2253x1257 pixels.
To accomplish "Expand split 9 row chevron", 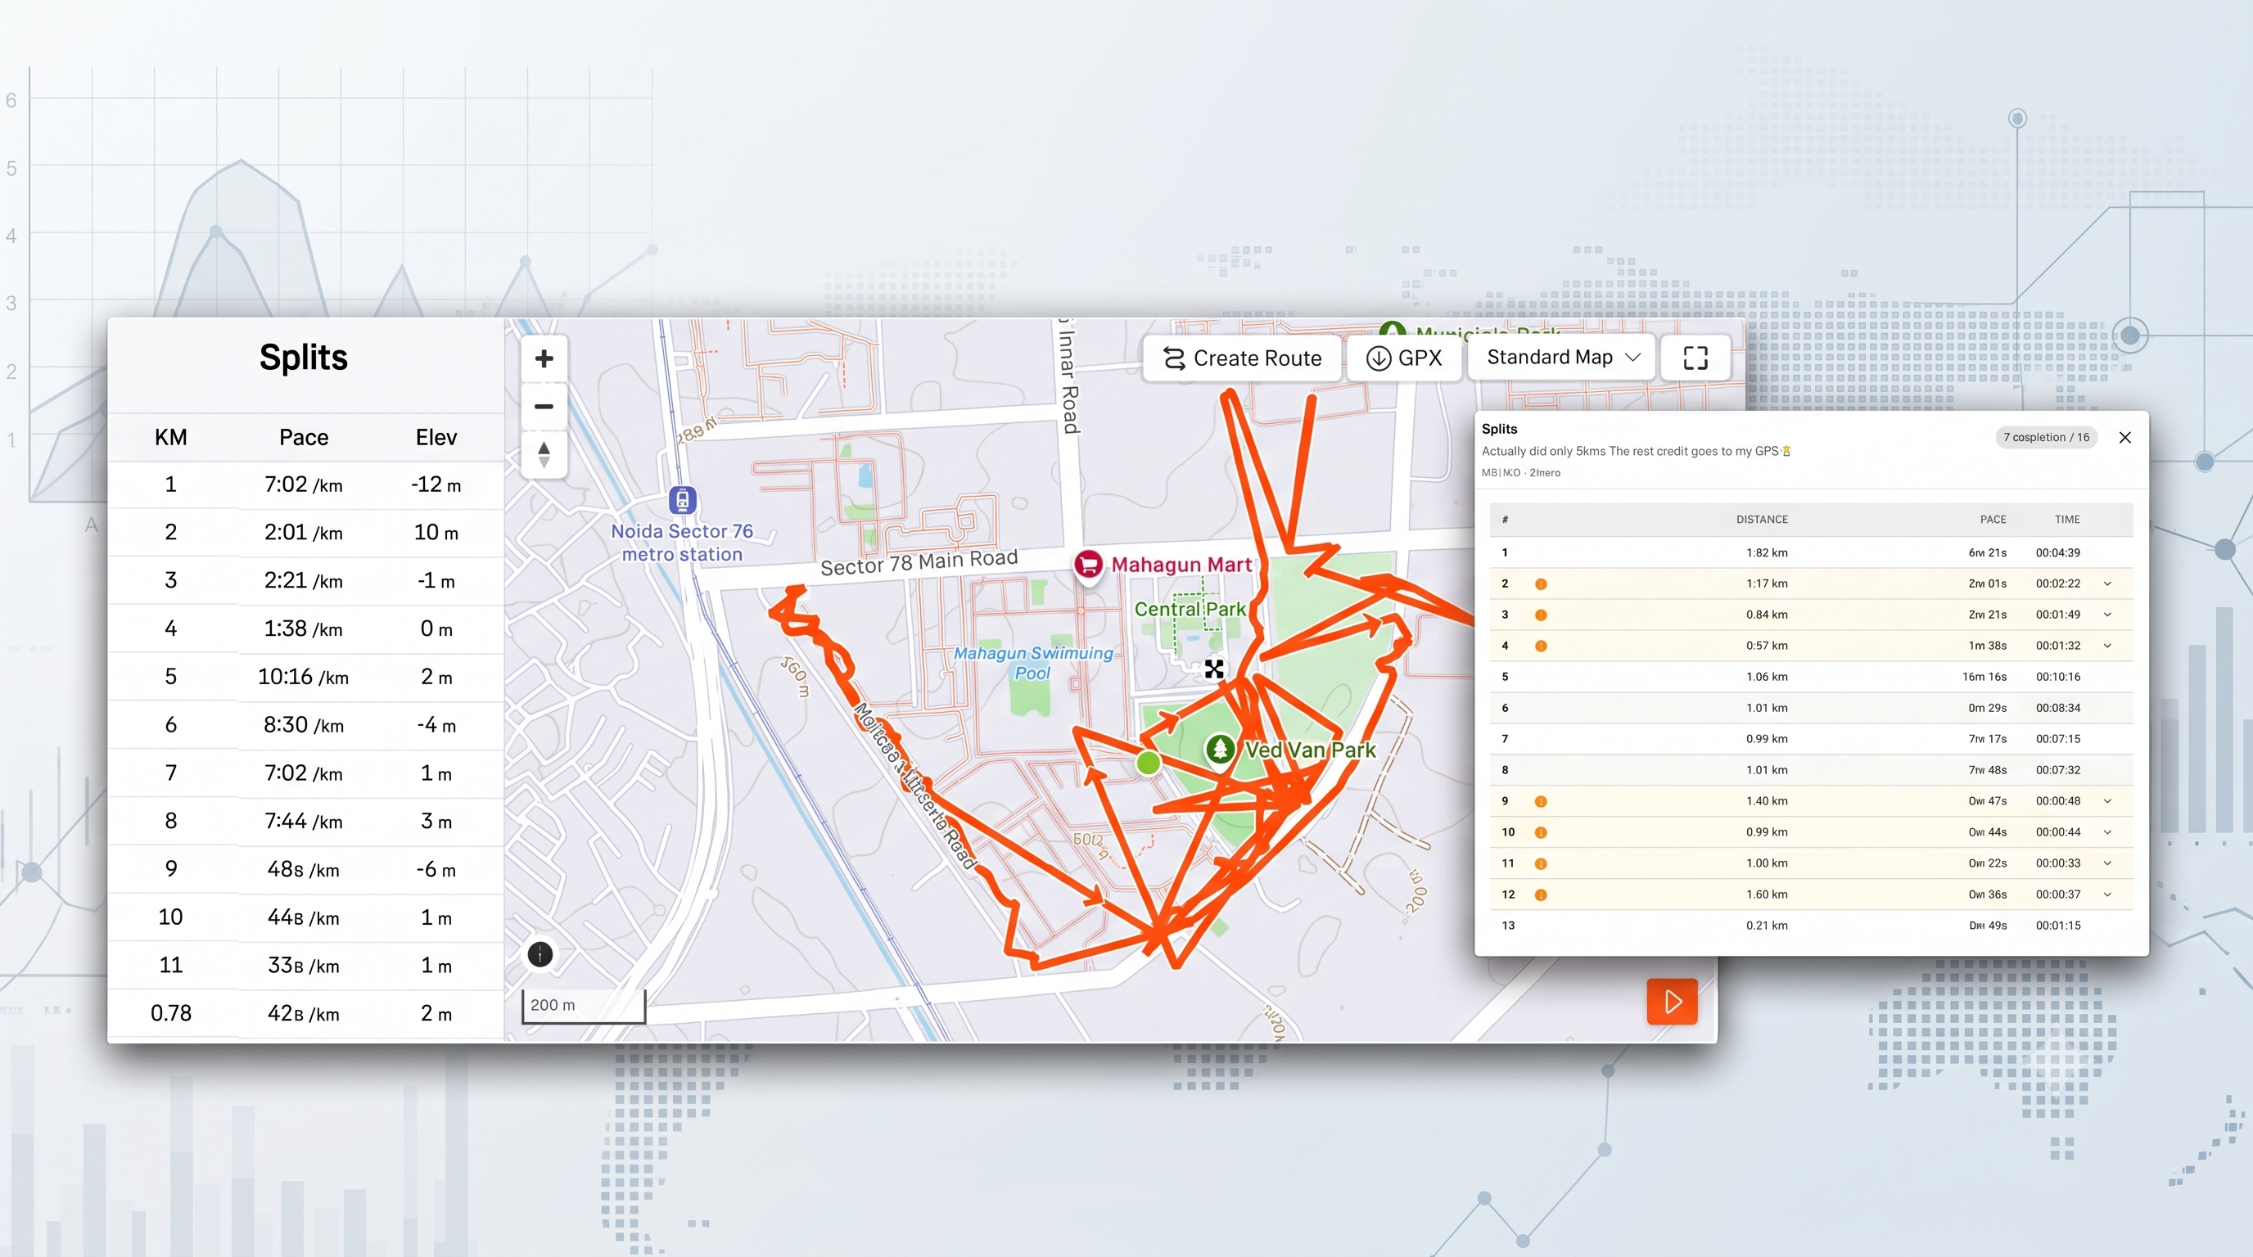I will tap(2108, 800).
